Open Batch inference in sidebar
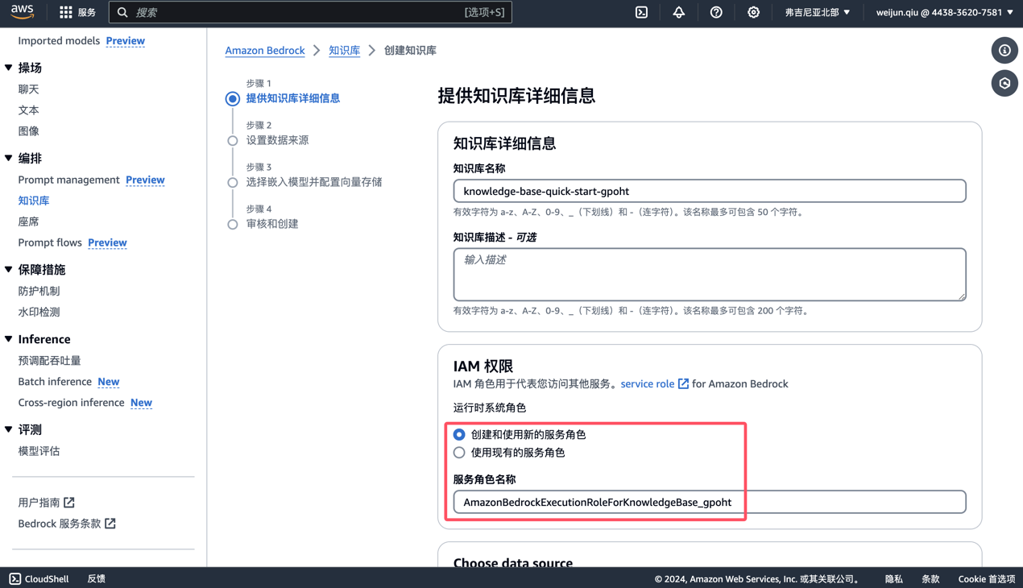 [x=55, y=382]
